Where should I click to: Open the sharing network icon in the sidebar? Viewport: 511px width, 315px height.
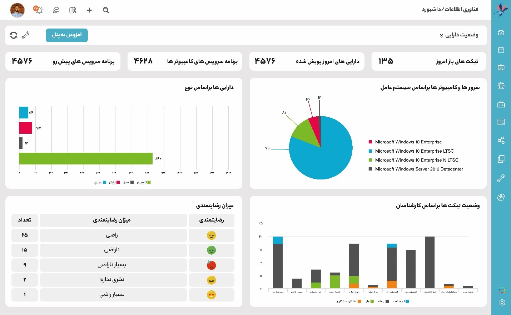tap(501, 140)
